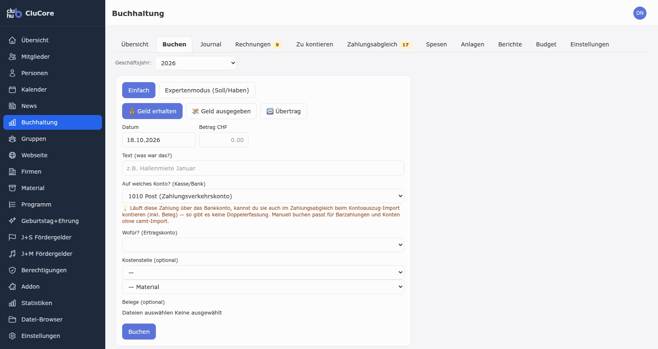
Task: Open the Geschäftsjahr 2026 dropdown
Action: pyautogui.click(x=196, y=63)
